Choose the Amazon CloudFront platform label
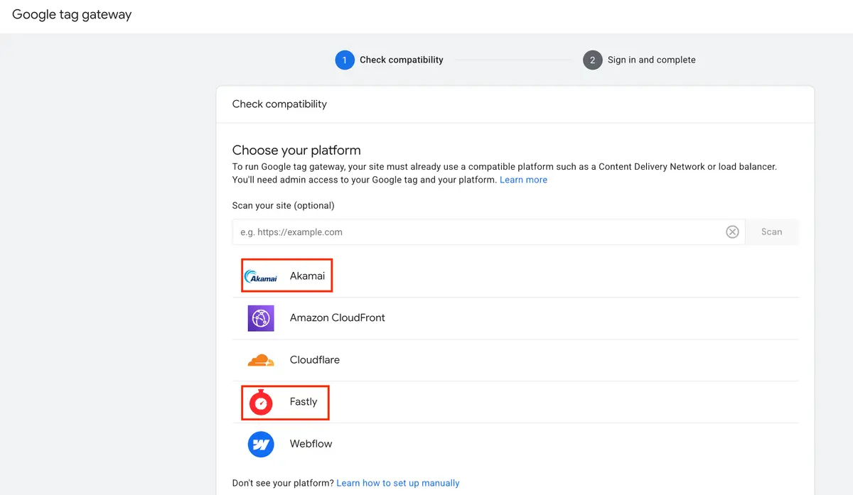853x495 pixels. click(x=338, y=318)
